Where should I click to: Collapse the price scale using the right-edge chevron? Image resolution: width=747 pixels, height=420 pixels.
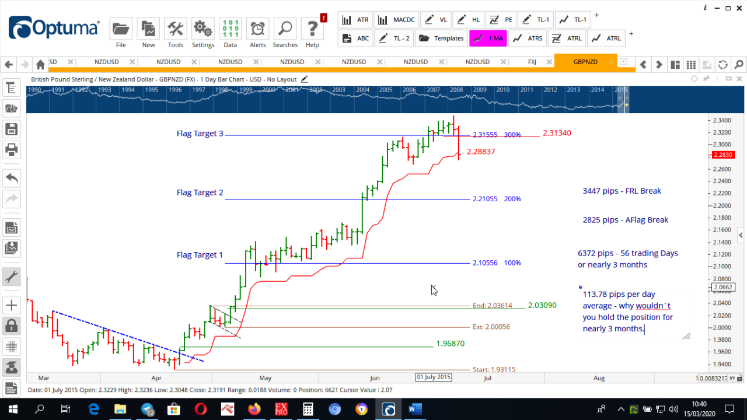(x=740, y=233)
